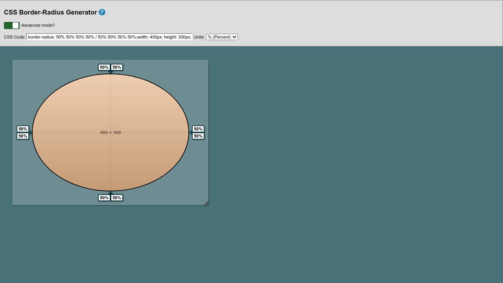Toggle the Advanced mode switch
The height and width of the screenshot is (283, 503).
pos(12,26)
